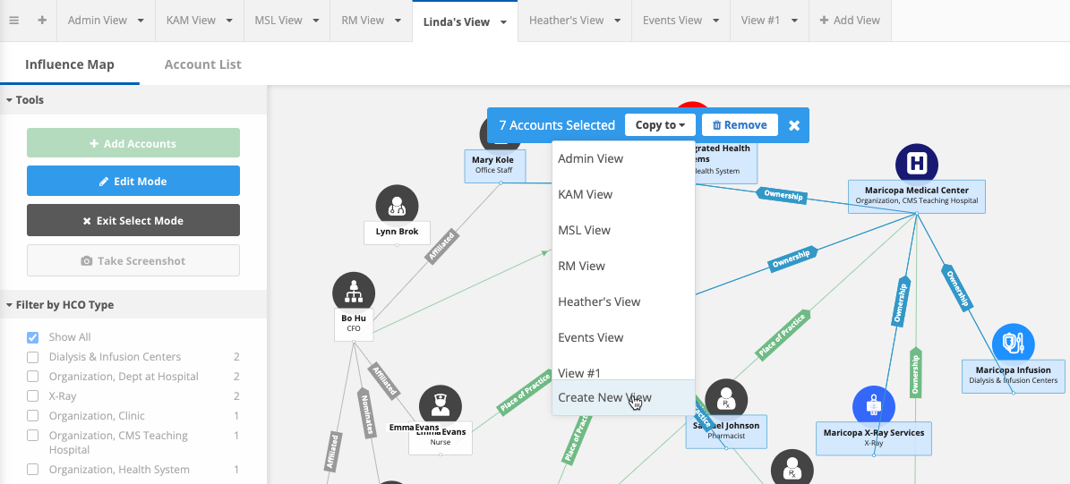
Task: Select the Maricopa Infusion node icon
Action: coord(1013,344)
